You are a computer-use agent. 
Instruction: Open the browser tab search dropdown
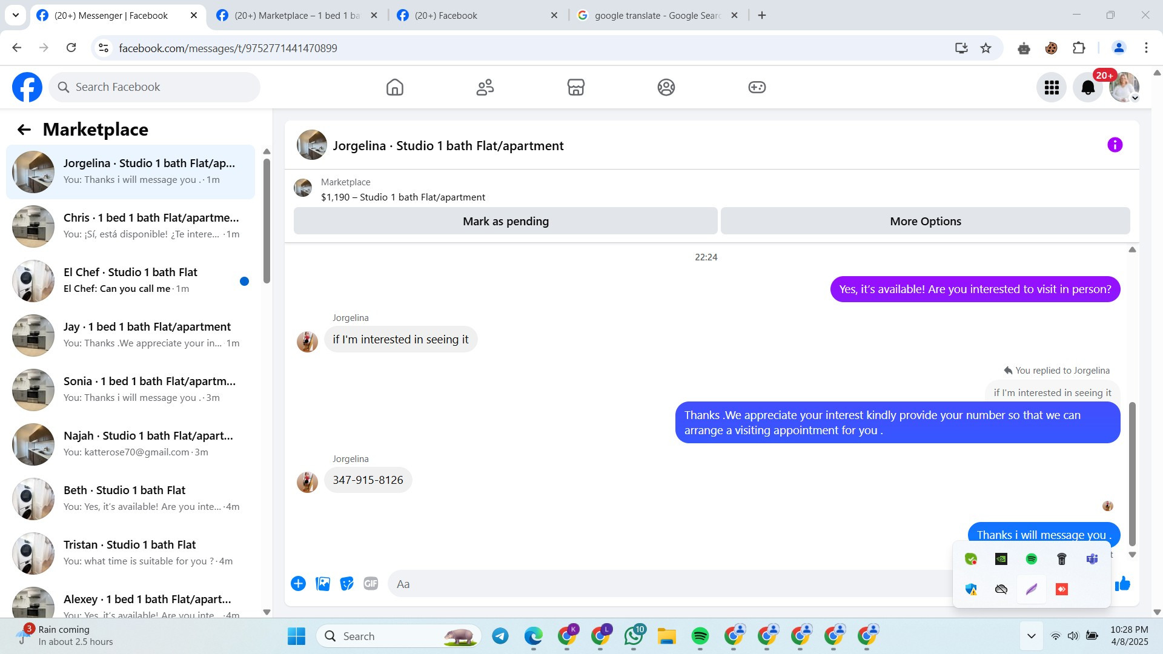point(16,15)
